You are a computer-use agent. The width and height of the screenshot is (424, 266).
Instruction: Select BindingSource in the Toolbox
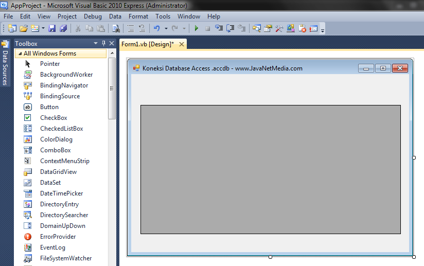coord(61,96)
